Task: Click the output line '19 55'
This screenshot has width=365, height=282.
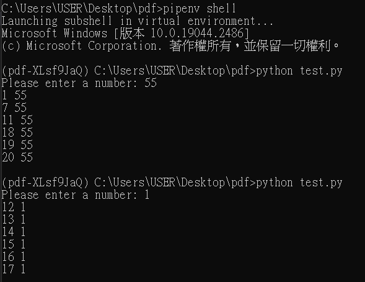Action: point(17,145)
